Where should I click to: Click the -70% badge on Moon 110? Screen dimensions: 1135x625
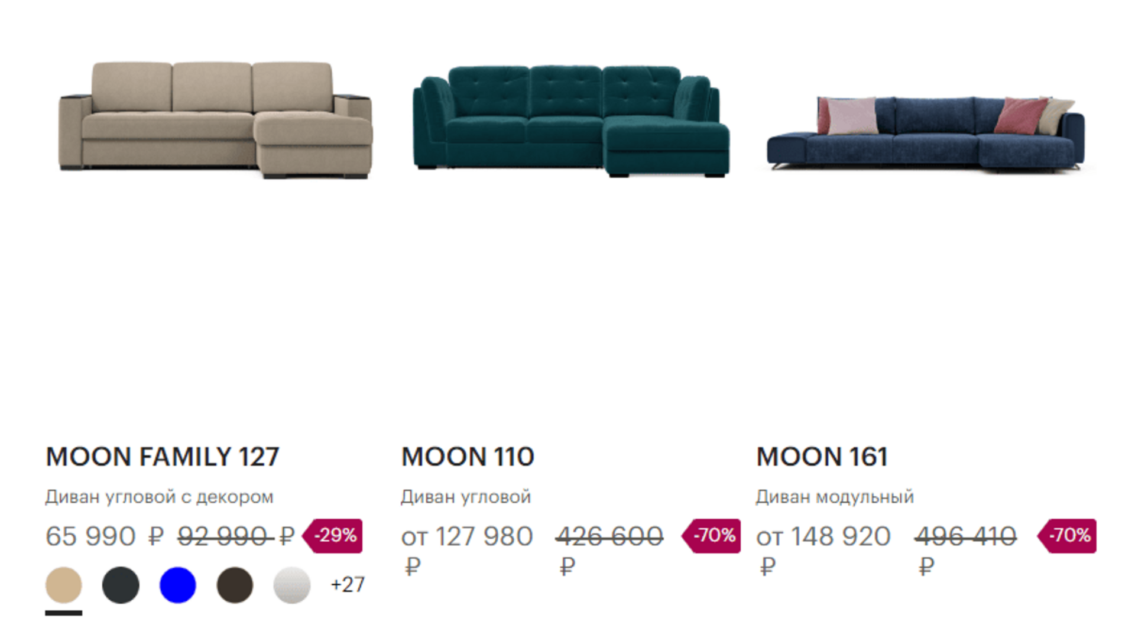712,536
